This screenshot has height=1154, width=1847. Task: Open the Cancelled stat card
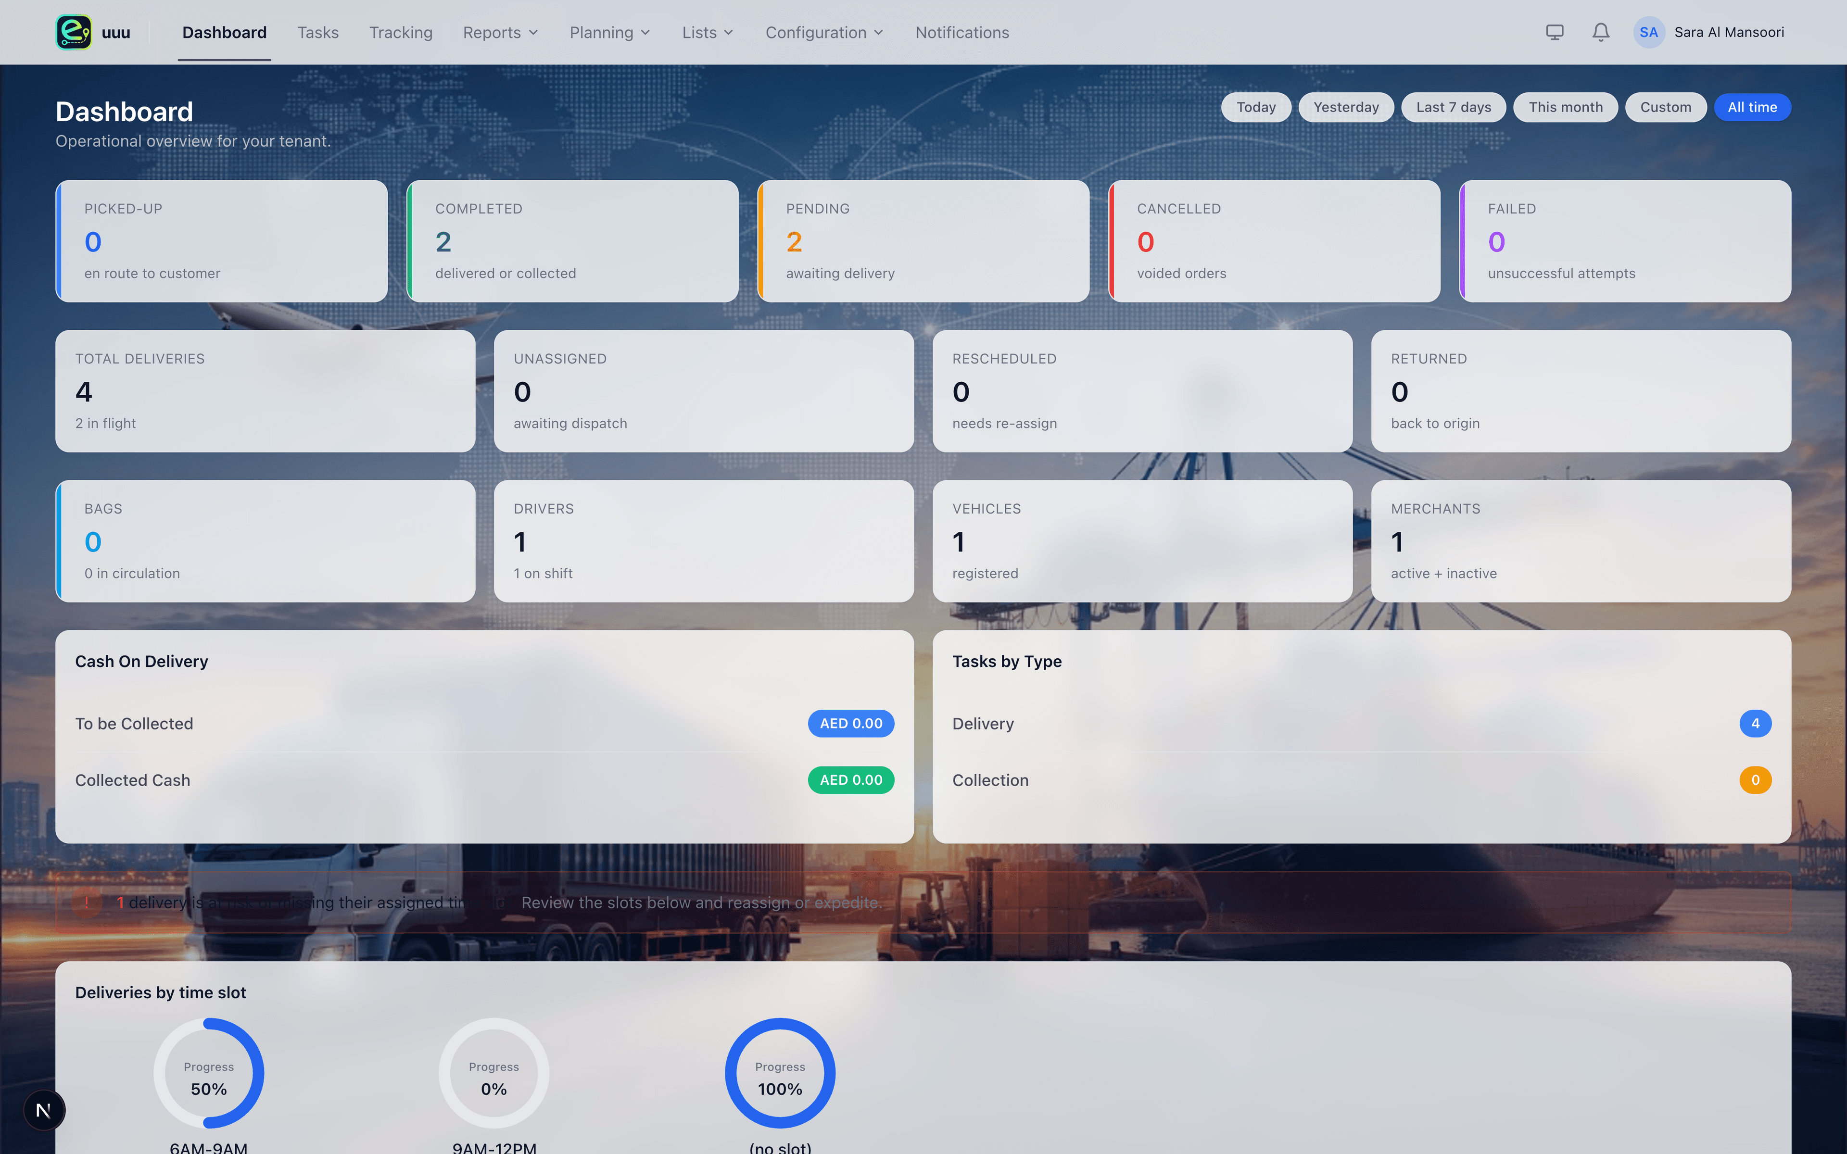(1274, 241)
